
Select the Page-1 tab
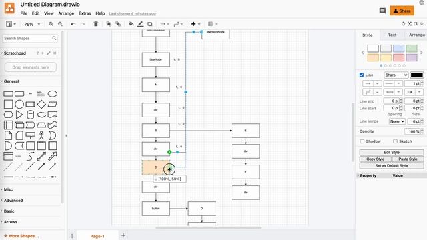point(97,236)
